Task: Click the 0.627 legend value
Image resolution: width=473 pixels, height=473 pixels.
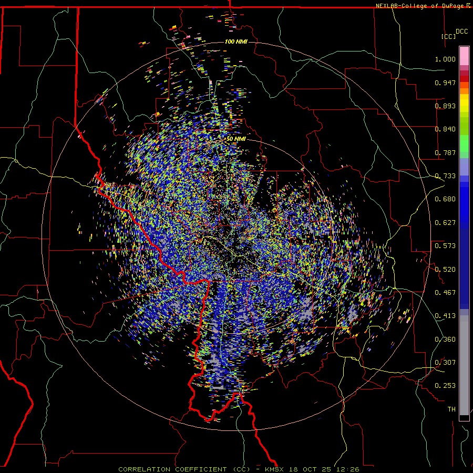Action: (445, 223)
